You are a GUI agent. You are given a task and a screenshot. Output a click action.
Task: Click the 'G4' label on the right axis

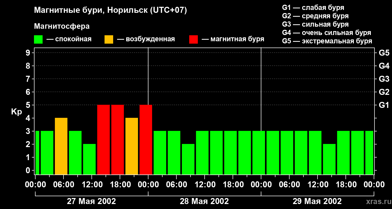tap(384, 66)
